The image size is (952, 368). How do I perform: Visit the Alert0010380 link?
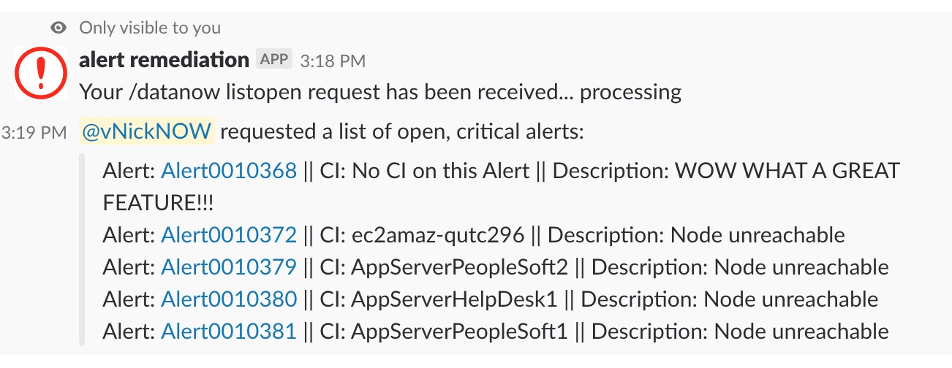[229, 299]
